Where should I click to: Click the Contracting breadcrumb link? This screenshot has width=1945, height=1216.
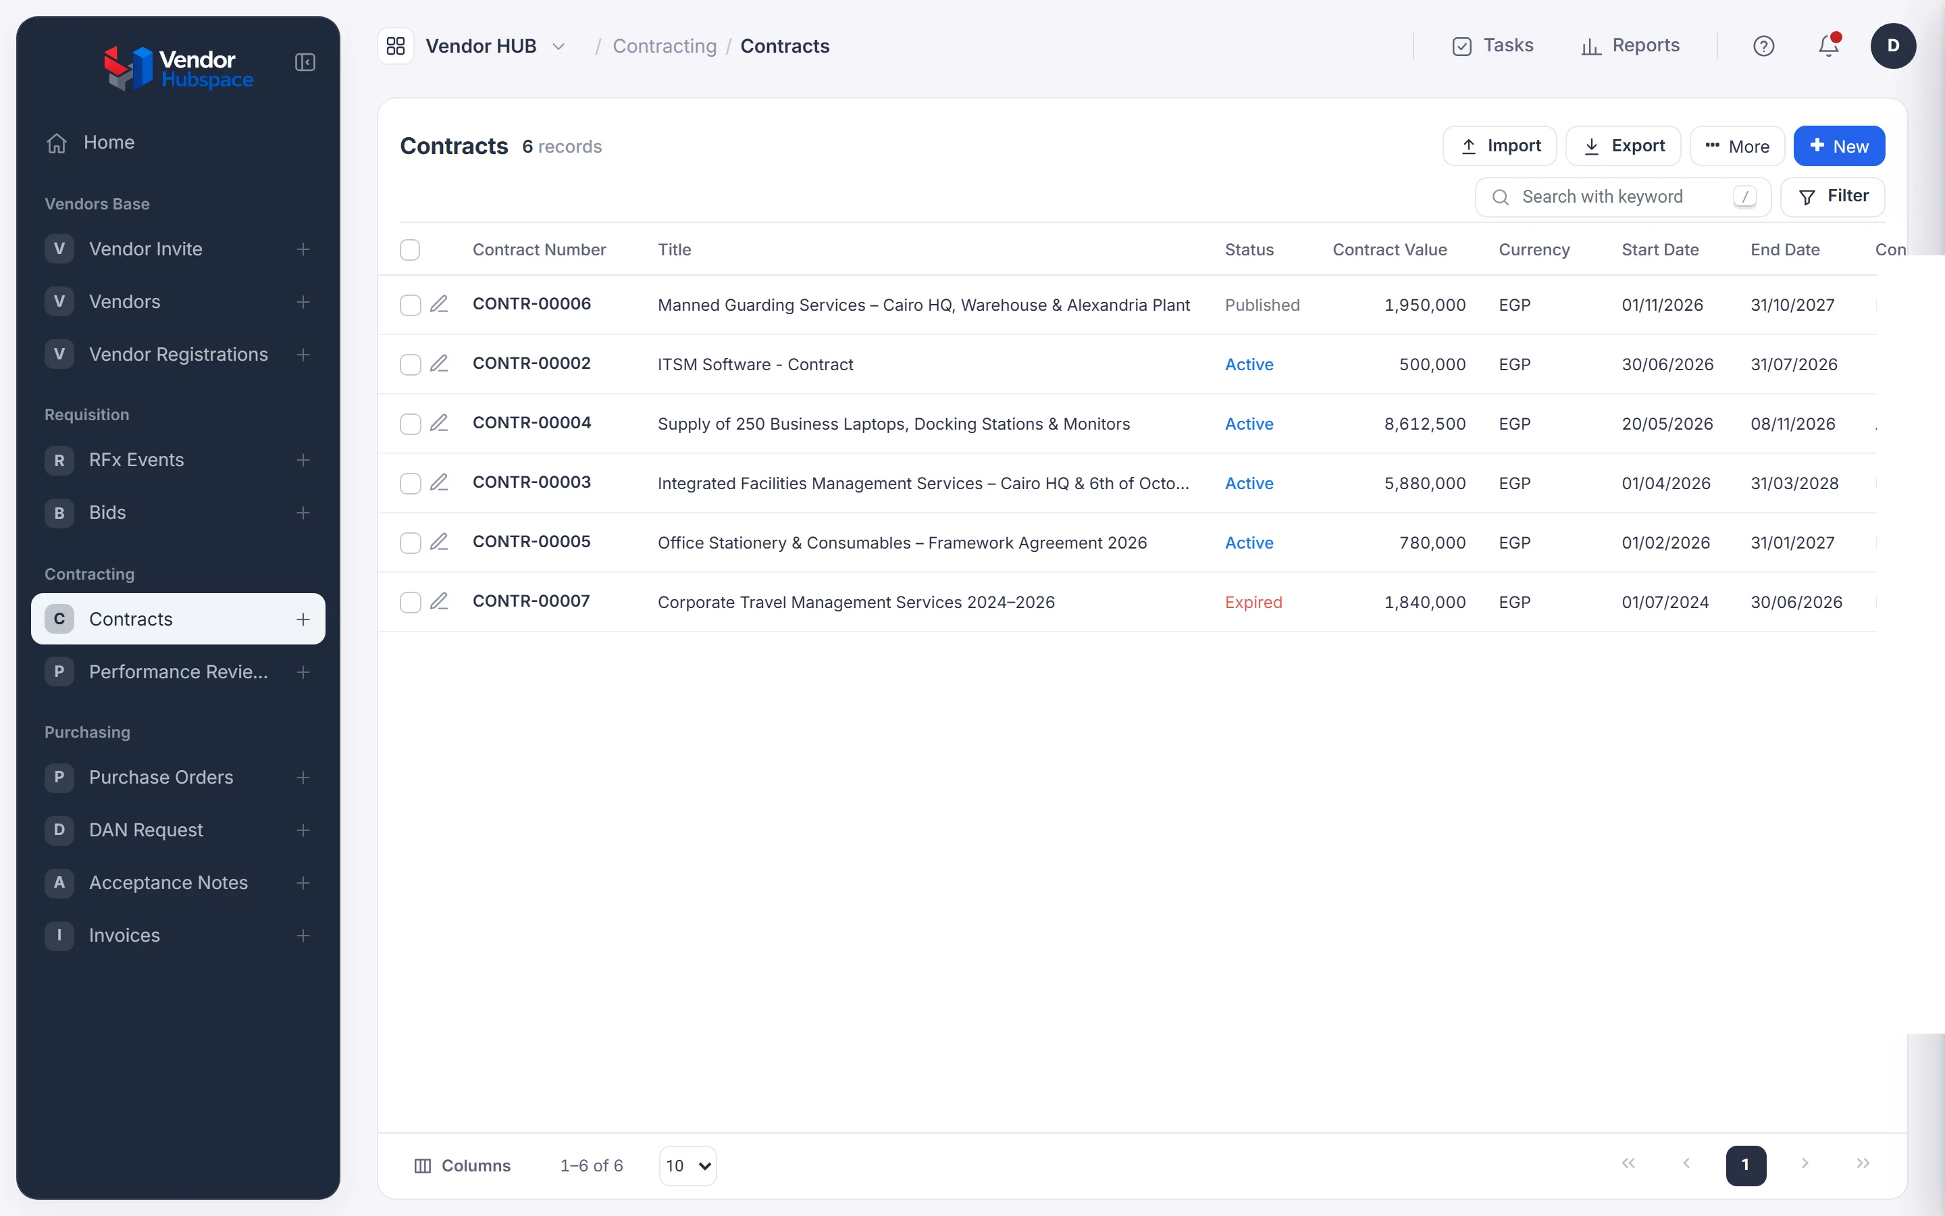point(664,46)
